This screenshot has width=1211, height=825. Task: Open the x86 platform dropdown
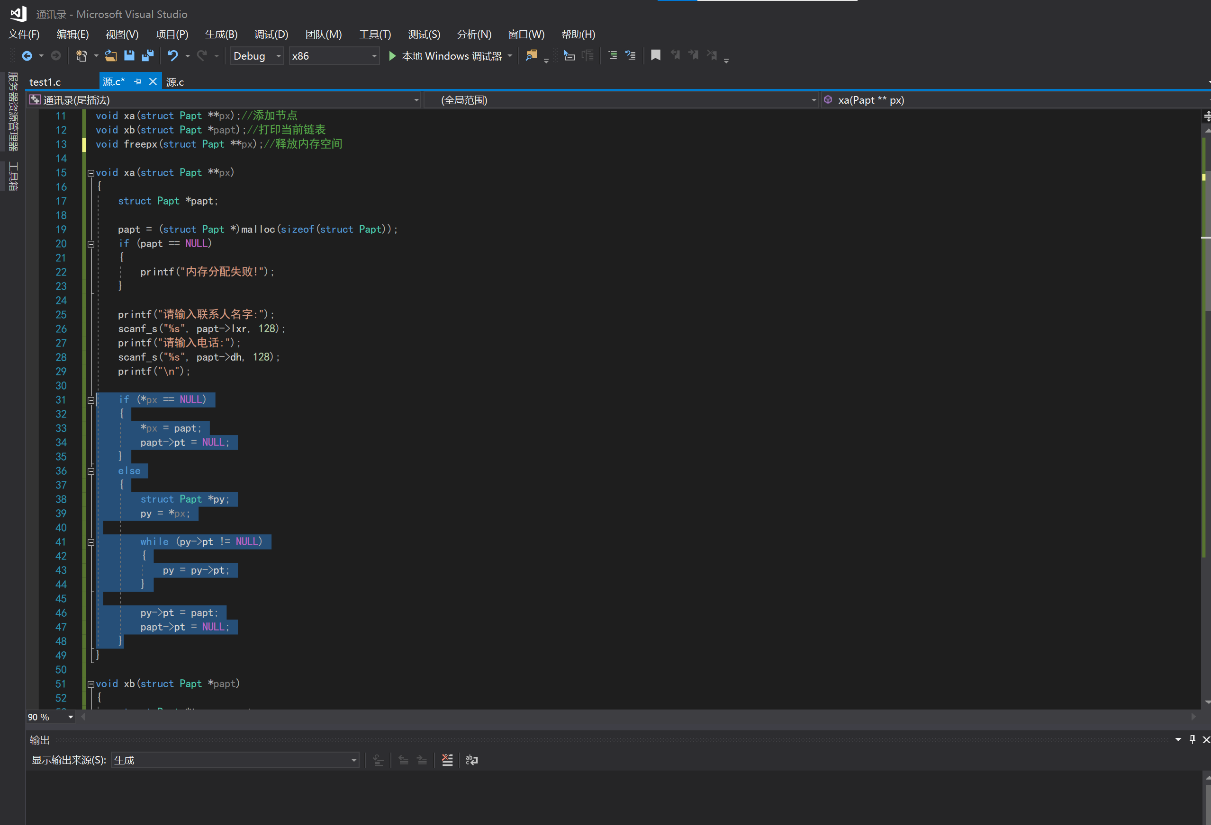(334, 56)
